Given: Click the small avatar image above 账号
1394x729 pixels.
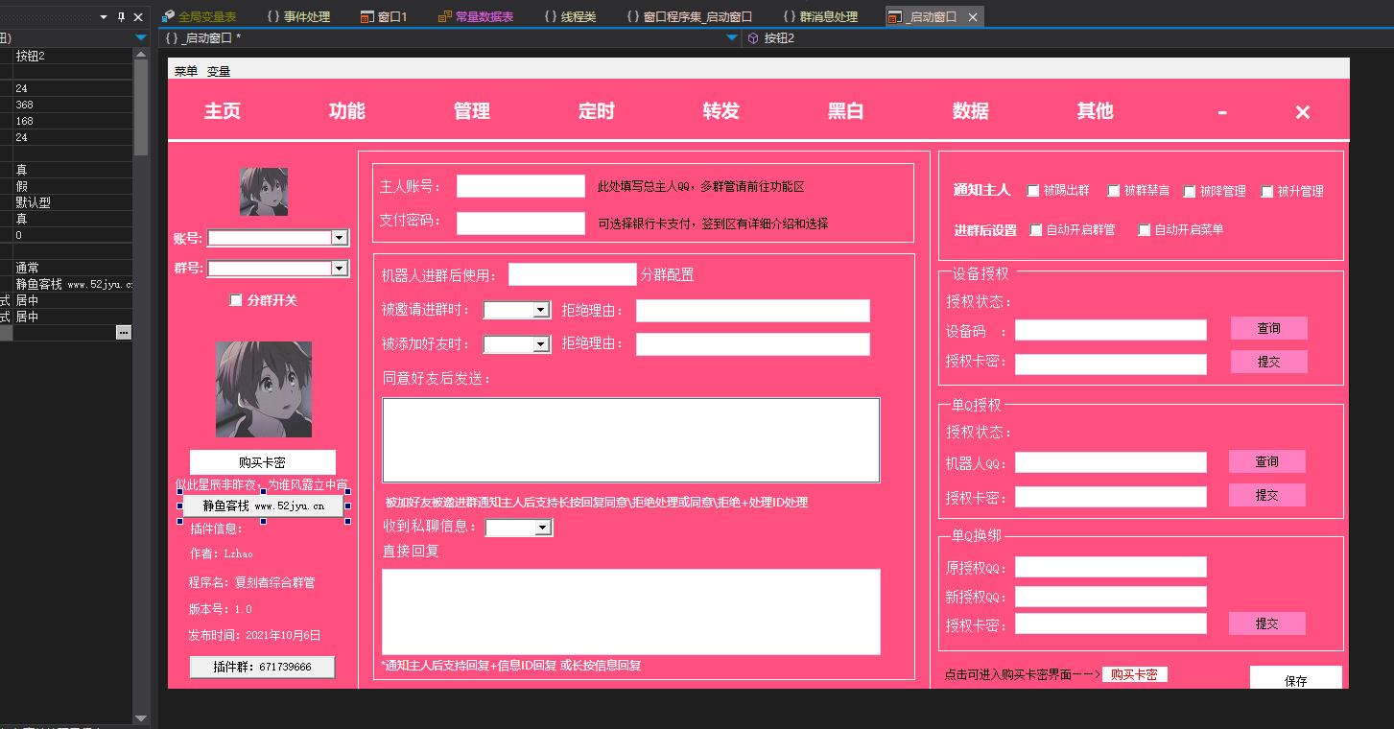Looking at the screenshot, I should click(x=263, y=192).
